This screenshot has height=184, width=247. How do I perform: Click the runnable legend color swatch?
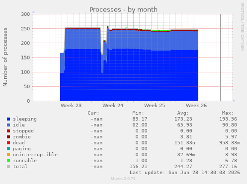[x=8, y=161]
